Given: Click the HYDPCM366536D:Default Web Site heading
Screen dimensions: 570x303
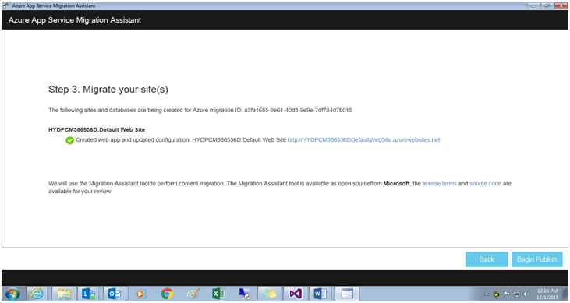Looking at the screenshot, I should pos(97,130).
